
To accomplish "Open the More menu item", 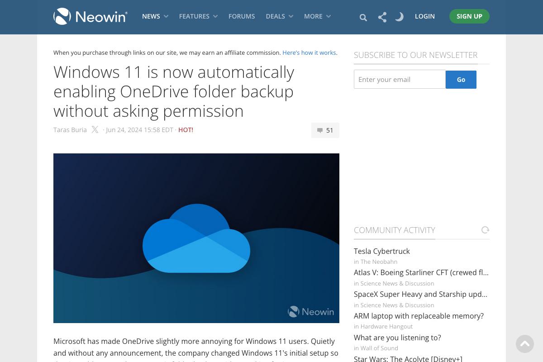I will pyautogui.click(x=313, y=16).
